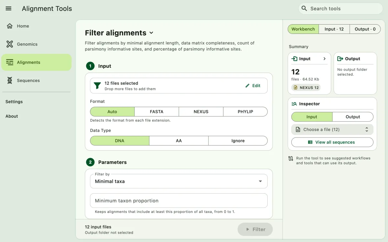Open the Choose a file selector

pos(332,129)
